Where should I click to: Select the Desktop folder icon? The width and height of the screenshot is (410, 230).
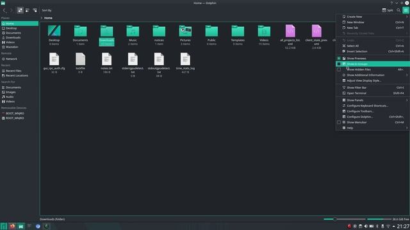point(54,31)
